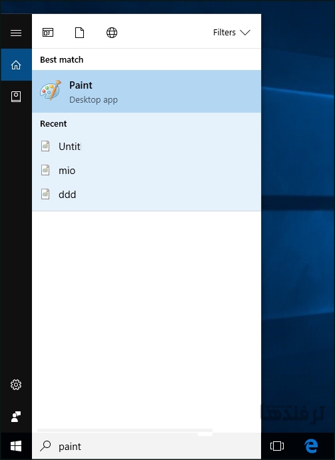Viewport: 335px width, 460px height.
Task: Open the hamburger menu in the sidebar
Action: pos(16,33)
